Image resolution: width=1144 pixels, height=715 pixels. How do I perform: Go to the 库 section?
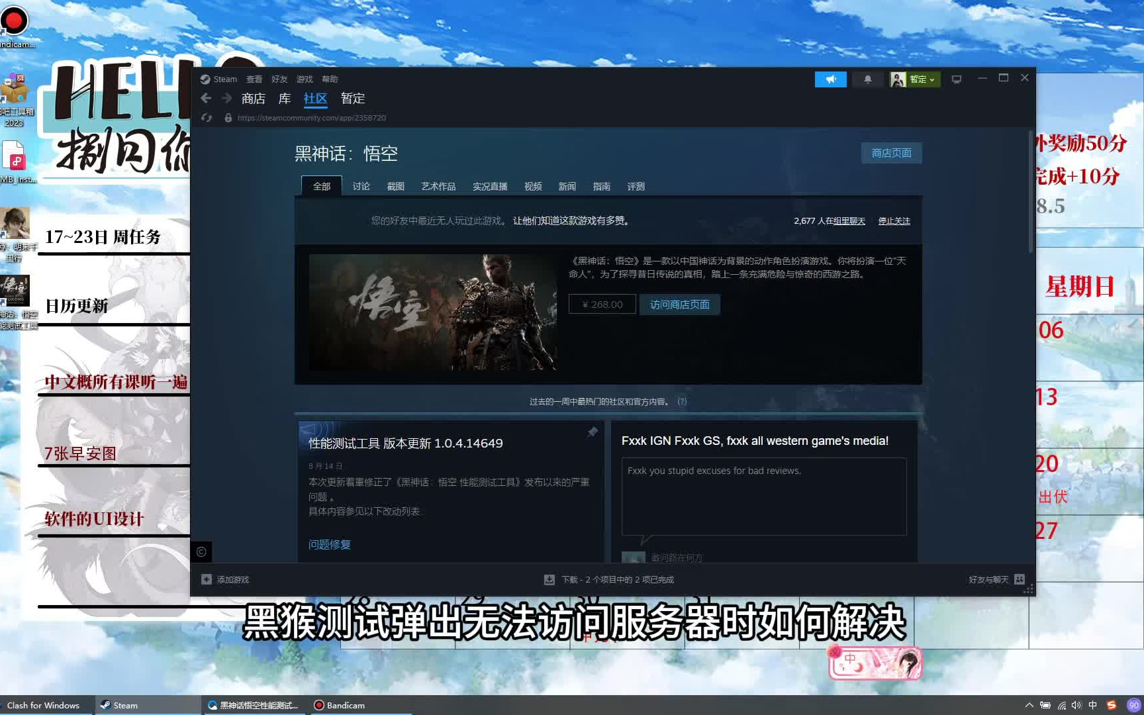click(x=285, y=99)
